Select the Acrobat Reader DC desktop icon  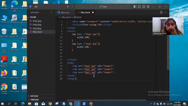(x=4, y=61)
